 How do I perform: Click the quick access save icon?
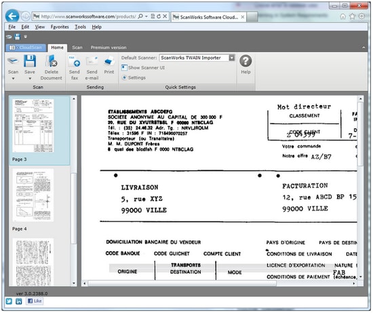click(18, 37)
